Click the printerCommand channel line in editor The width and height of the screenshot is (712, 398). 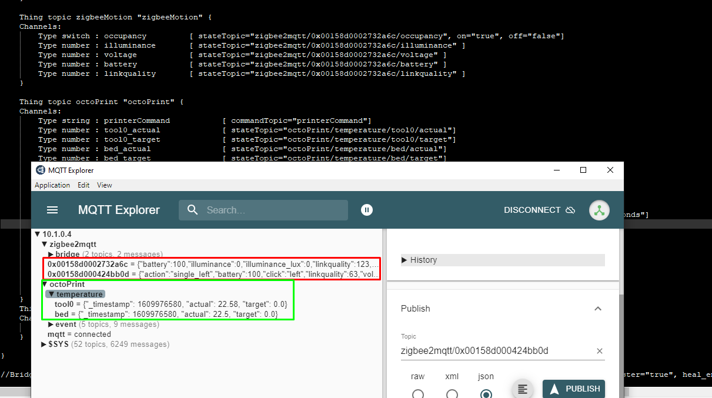205,121
